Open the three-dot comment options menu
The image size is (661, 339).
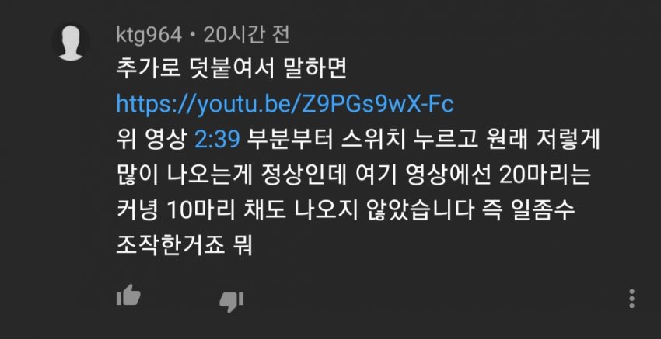tap(631, 299)
